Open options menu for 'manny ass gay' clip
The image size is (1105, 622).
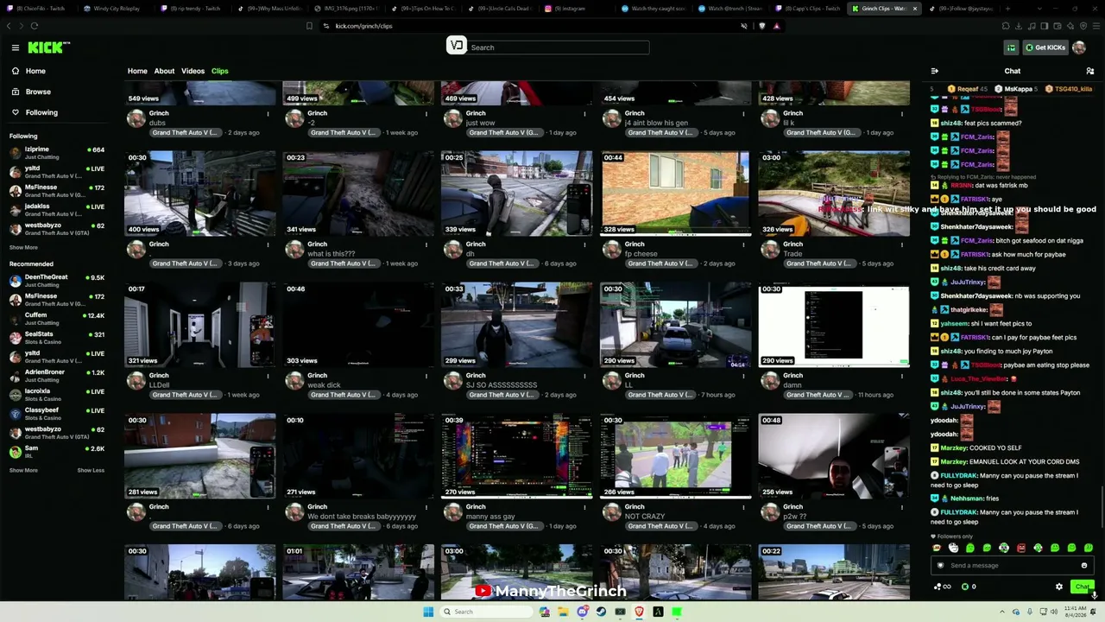584,507
